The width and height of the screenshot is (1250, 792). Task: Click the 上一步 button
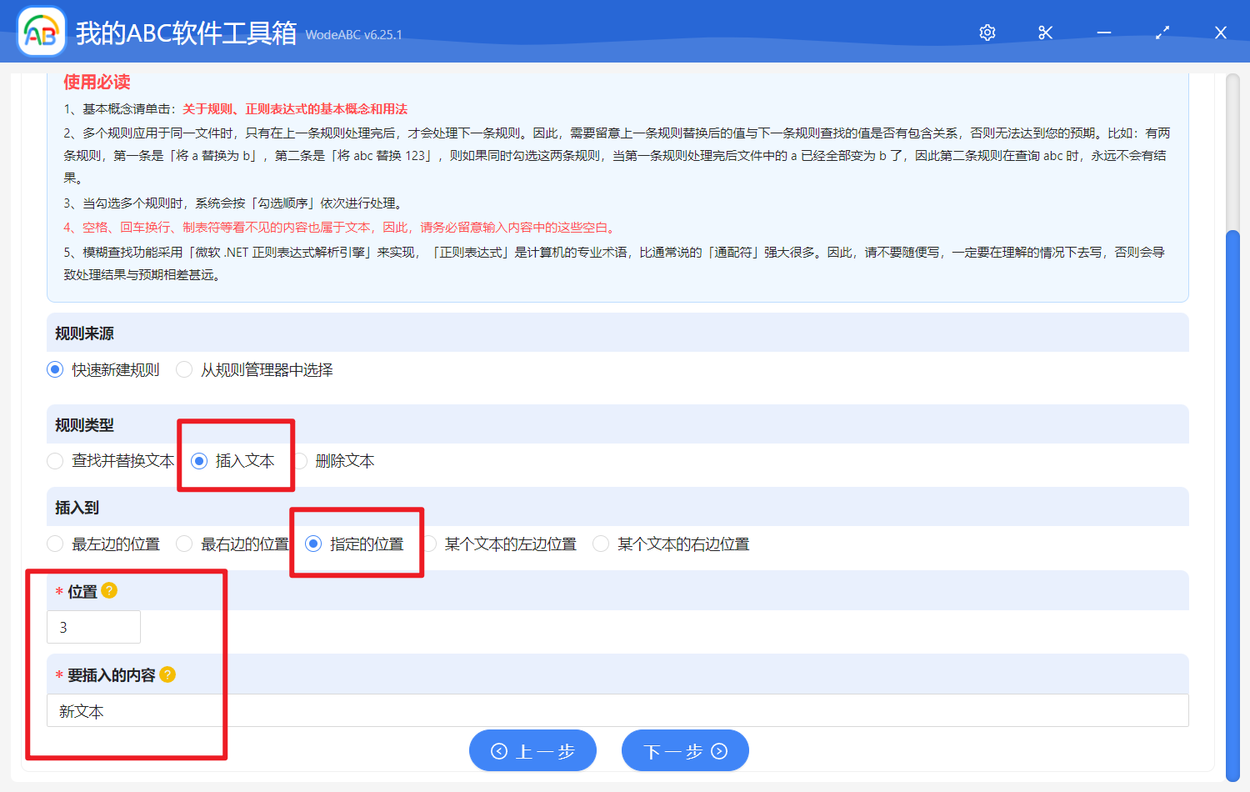pos(532,750)
